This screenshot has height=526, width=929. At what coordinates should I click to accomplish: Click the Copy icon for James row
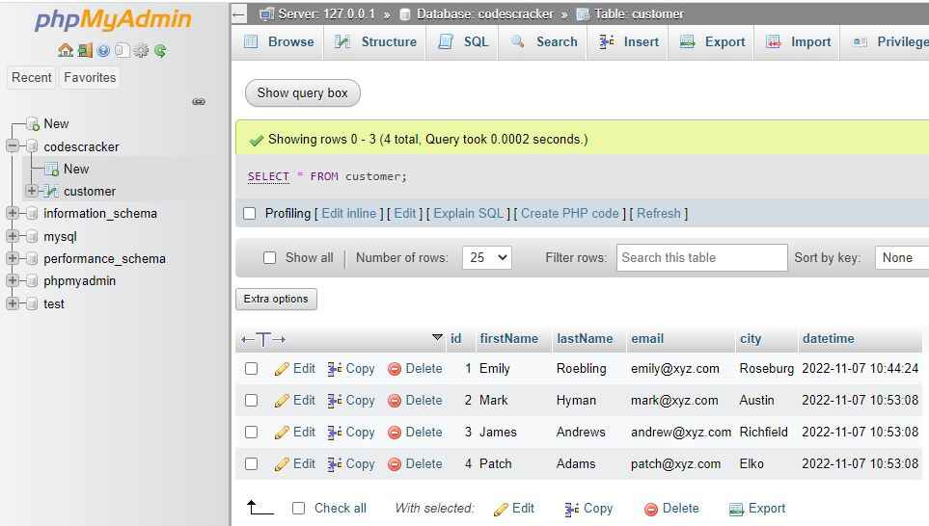[x=335, y=434]
